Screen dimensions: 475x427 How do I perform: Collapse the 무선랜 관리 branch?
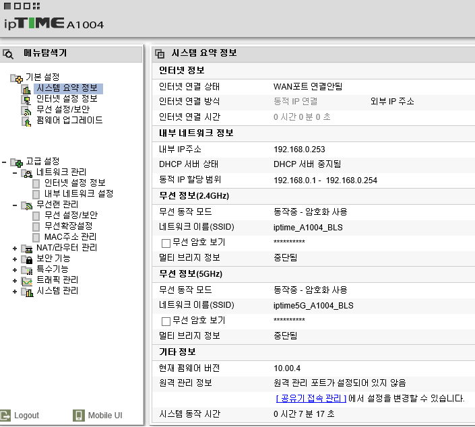coord(15,205)
